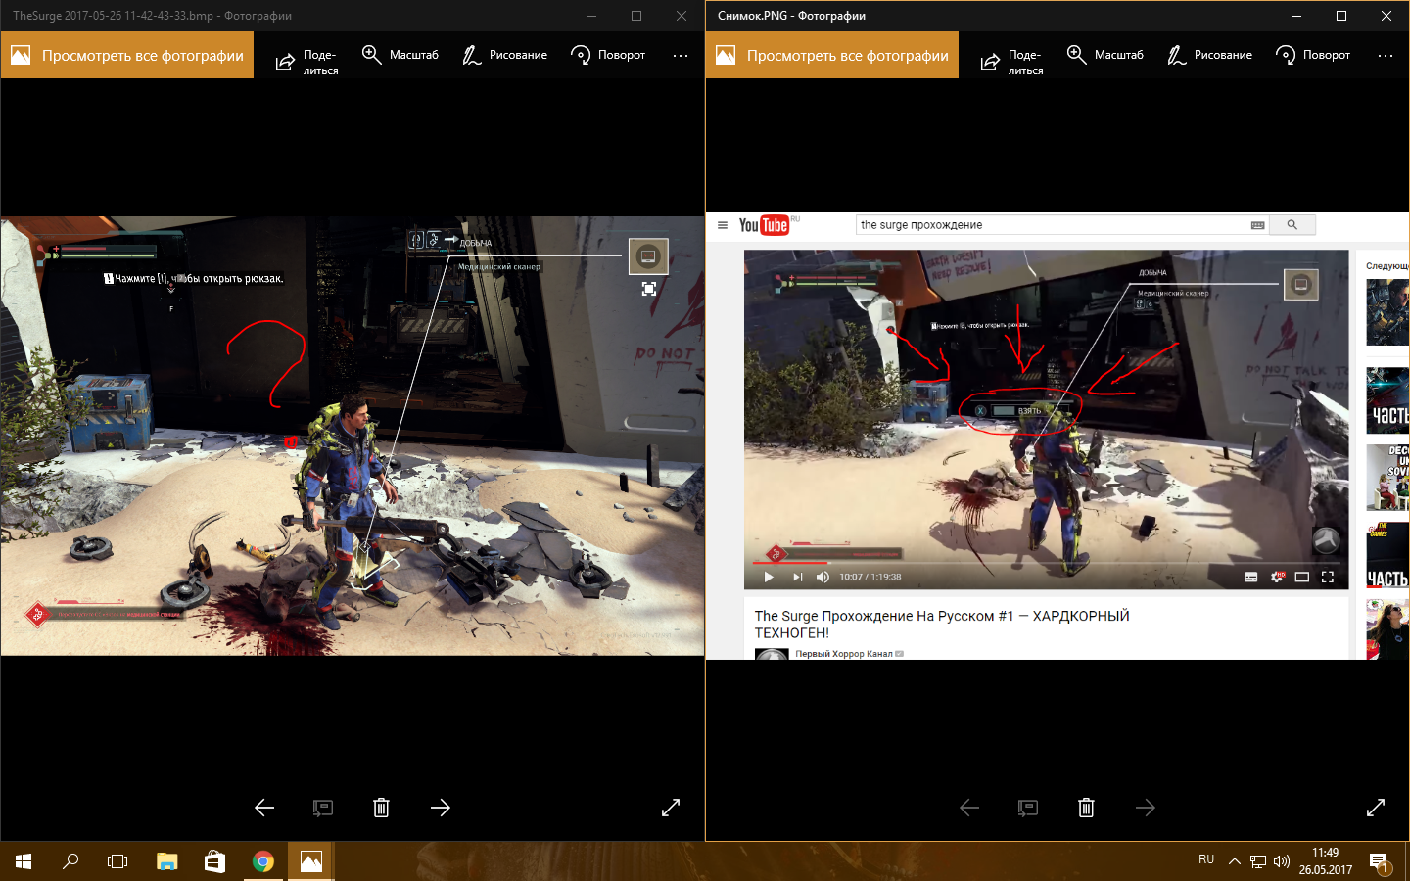This screenshot has height=881, width=1410.
Task: Open Task View on the taskbar
Action: pos(117,861)
